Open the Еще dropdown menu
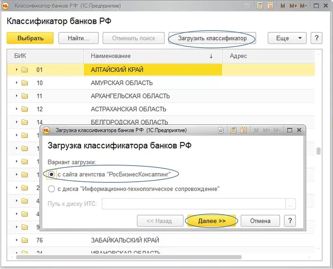This screenshot has height=269, width=333. point(287,38)
